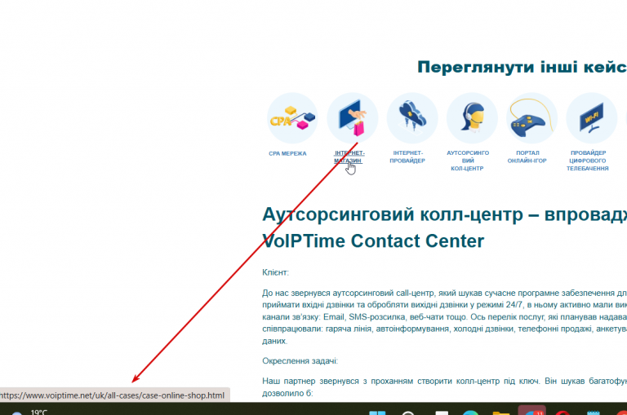Click the status bar URL case-online-shop.html
The height and width of the screenshot is (415, 627).
[x=113, y=395]
